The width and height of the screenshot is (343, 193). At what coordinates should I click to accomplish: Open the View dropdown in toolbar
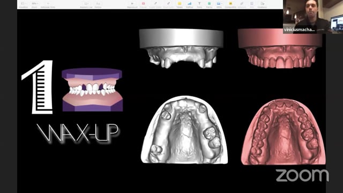coord(23,4)
